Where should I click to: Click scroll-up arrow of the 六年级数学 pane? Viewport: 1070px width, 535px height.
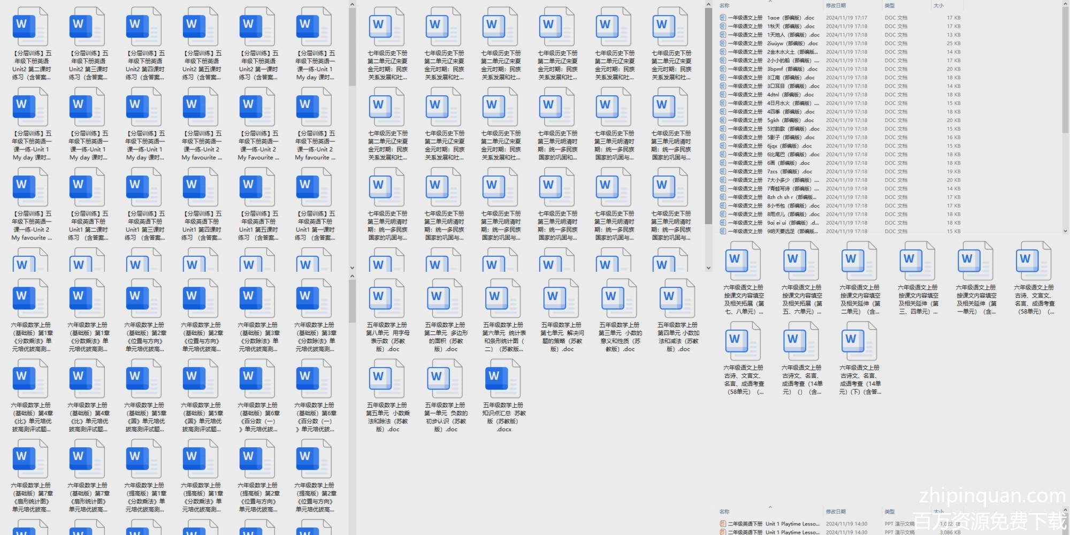click(x=352, y=276)
